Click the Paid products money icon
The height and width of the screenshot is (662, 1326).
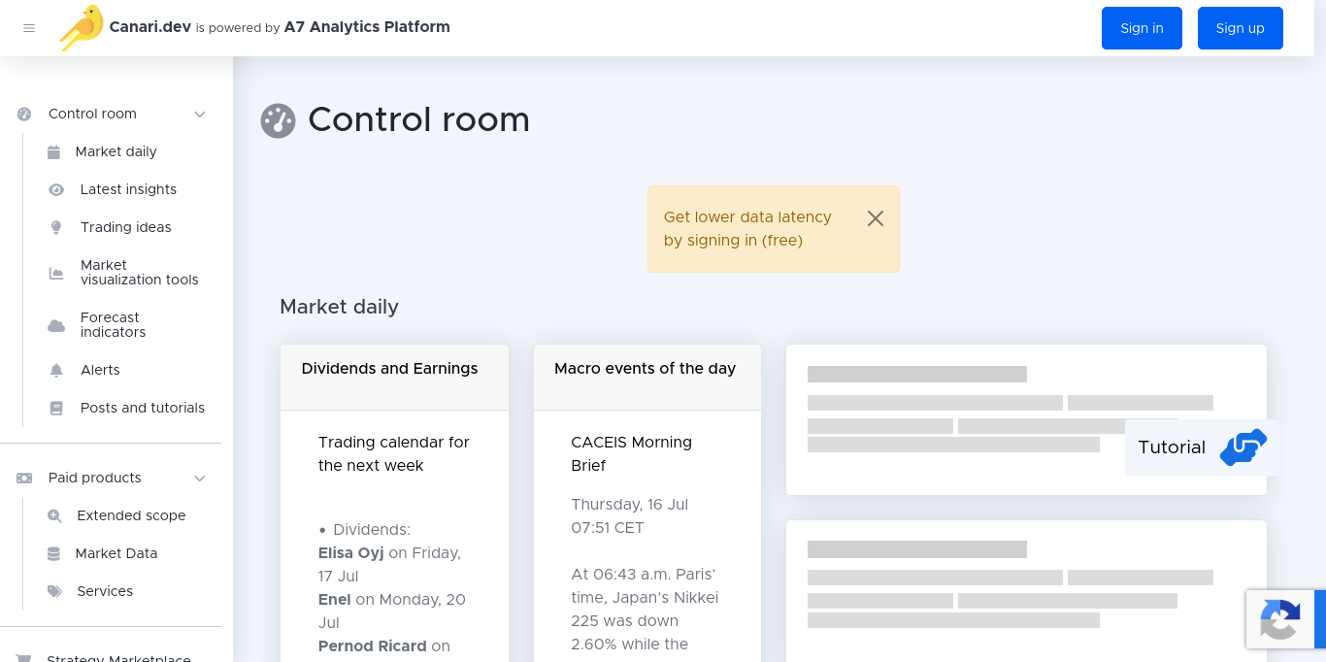(x=24, y=478)
